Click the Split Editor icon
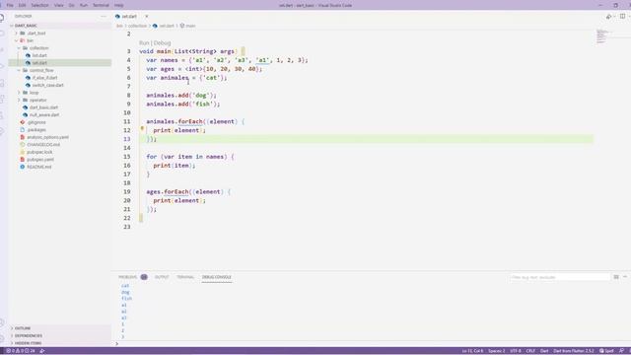The height and width of the screenshot is (355, 631). pyautogui.click(x=622, y=16)
